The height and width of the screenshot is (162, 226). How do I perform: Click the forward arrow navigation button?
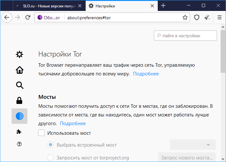tap(17, 18)
